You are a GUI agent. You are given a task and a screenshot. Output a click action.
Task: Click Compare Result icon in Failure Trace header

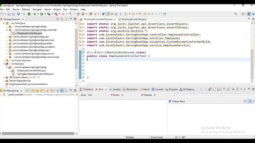click(x=254, y=101)
